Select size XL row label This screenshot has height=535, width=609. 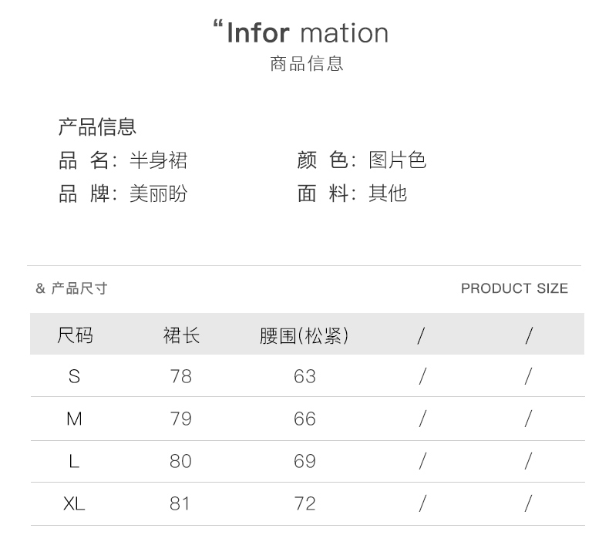pos(74,503)
